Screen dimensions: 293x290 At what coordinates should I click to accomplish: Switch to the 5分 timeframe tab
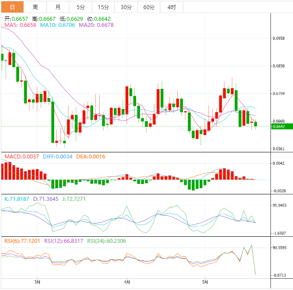click(81, 7)
